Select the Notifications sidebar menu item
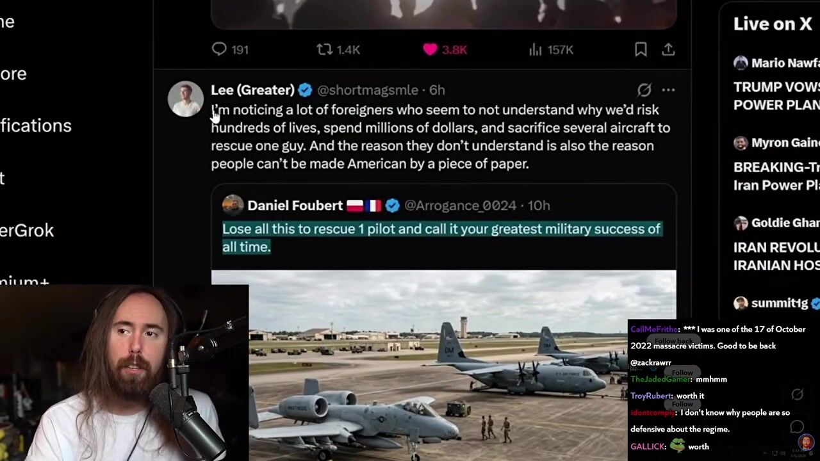The image size is (820, 461). pyautogui.click(x=36, y=125)
